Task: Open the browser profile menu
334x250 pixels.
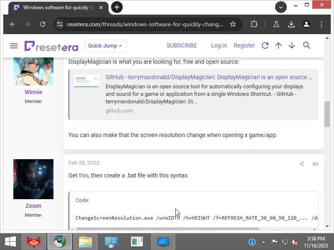Action: point(306,24)
